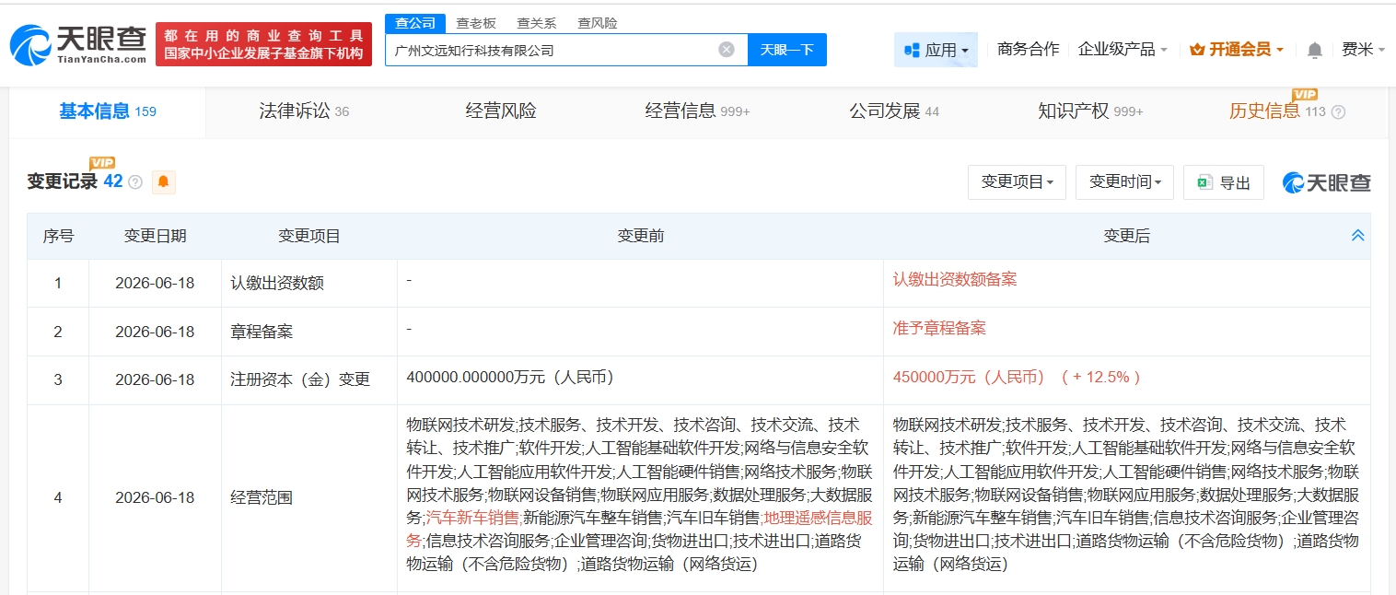
Task: Select the 查老板 search tab
Action: point(476,23)
